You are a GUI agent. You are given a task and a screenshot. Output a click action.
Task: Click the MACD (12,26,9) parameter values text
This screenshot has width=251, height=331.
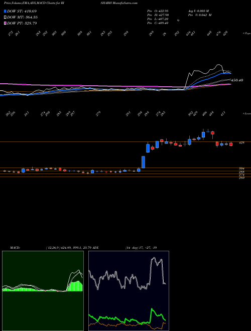(68, 248)
